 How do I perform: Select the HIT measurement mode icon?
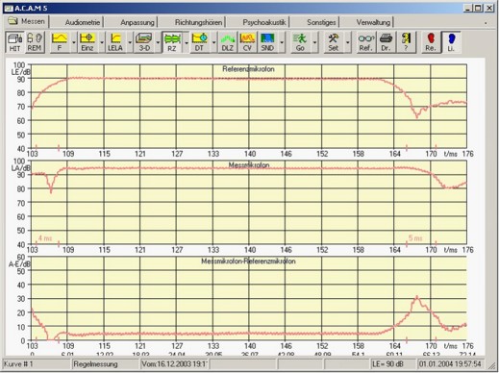(x=15, y=42)
